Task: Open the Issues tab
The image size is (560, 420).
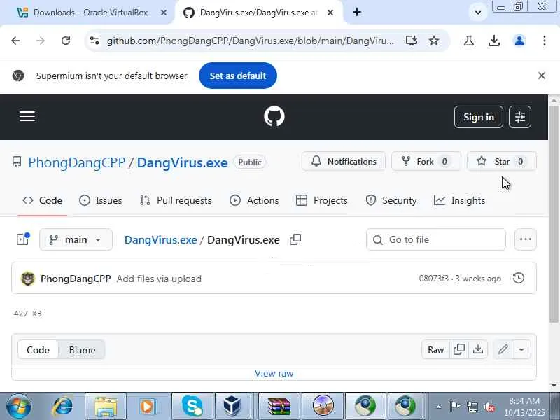Action: tap(101, 200)
